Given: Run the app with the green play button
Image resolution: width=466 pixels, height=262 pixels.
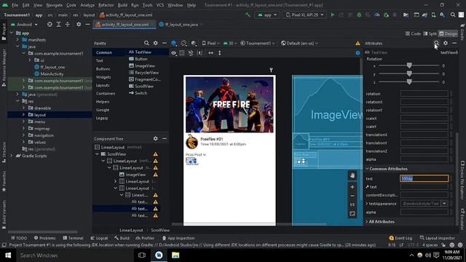Looking at the screenshot, I should (333, 15).
